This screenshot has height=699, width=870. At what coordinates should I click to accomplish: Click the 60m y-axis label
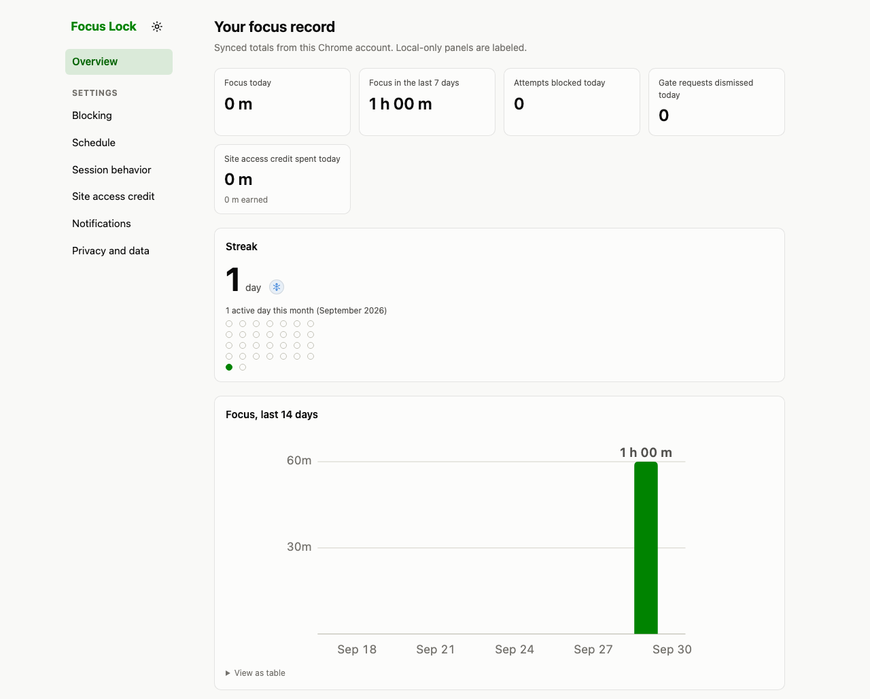299,460
